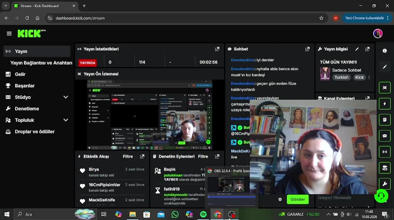
Task: Click the hourglass icon beside fatih919
Action: tap(158, 191)
